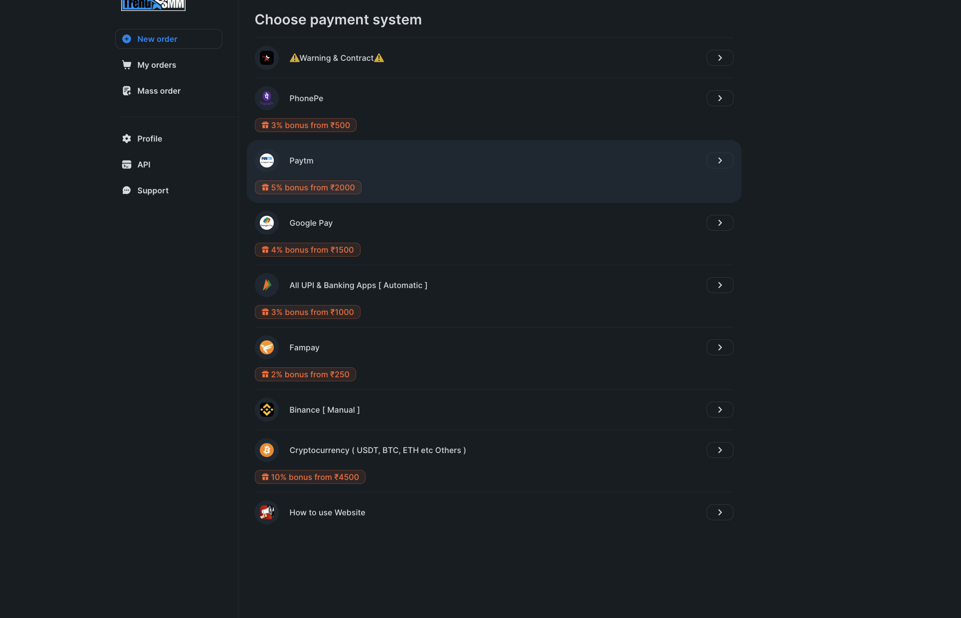
Task: Expand the Warning & Contract chevron arrow
Action: [x=720, y=58]
